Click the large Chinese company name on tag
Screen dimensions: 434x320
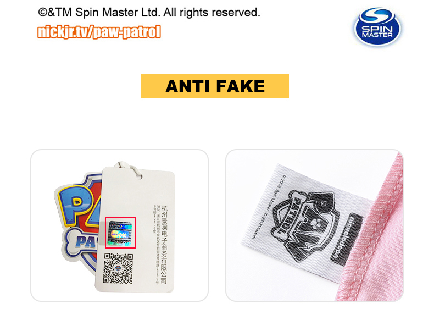point(164,245)
